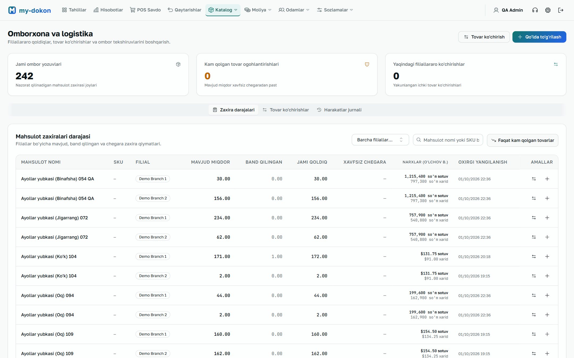
Task: Click the Oxirgi yangilanish column header
Action: pyautogui.click(x=483, y=162)
